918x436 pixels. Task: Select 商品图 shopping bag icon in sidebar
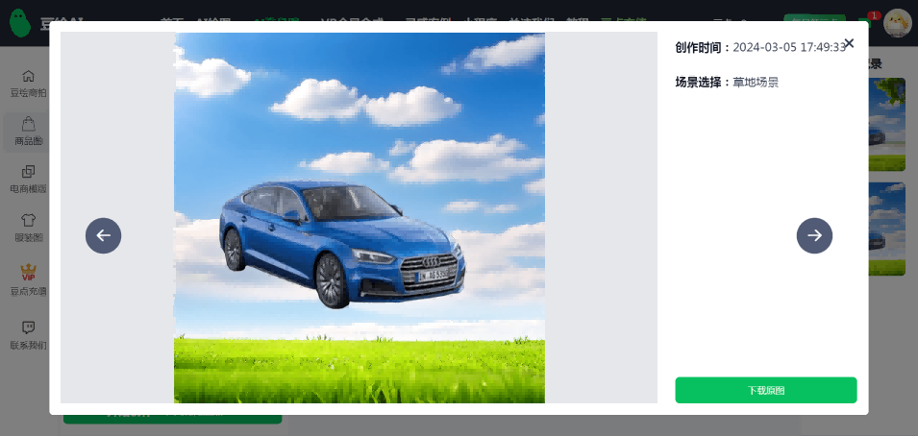tap(28, 132)
